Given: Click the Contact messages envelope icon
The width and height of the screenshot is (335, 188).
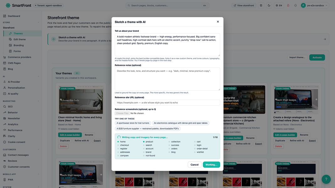Looking at the screenshot, I should (4, 155).
